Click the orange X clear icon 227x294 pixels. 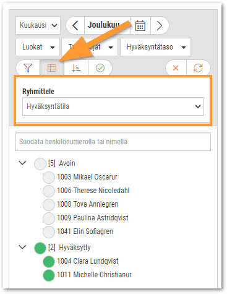[x=176, y=67]
